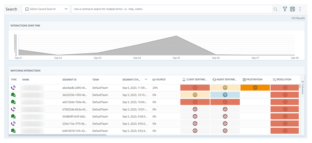This screenshot has width=312, height=143.
Task: Click the 20% silence value
Action: click(x=155, y=88)
